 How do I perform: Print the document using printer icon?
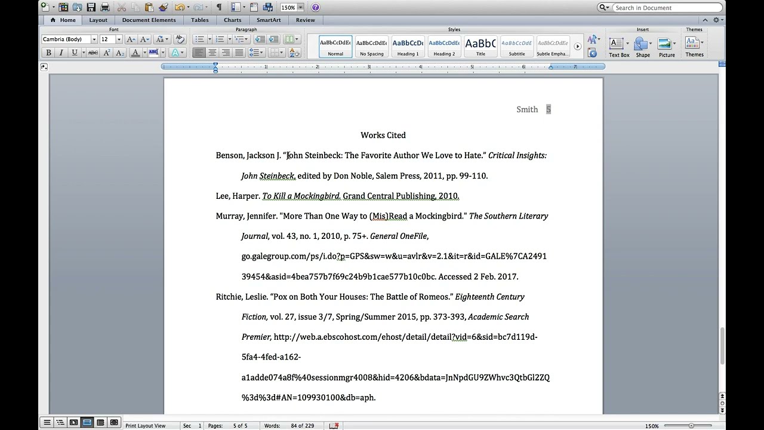coord(105,7)
